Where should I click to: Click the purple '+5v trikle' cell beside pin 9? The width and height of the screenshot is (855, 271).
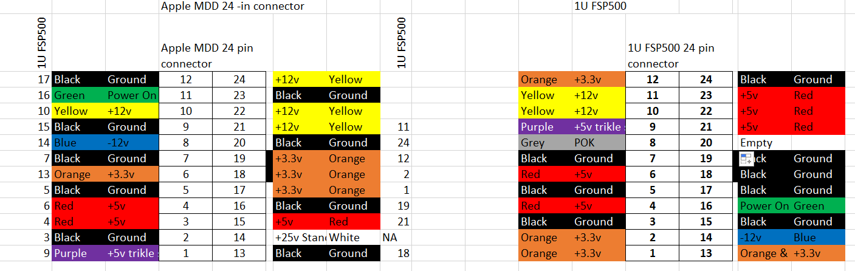599,127
